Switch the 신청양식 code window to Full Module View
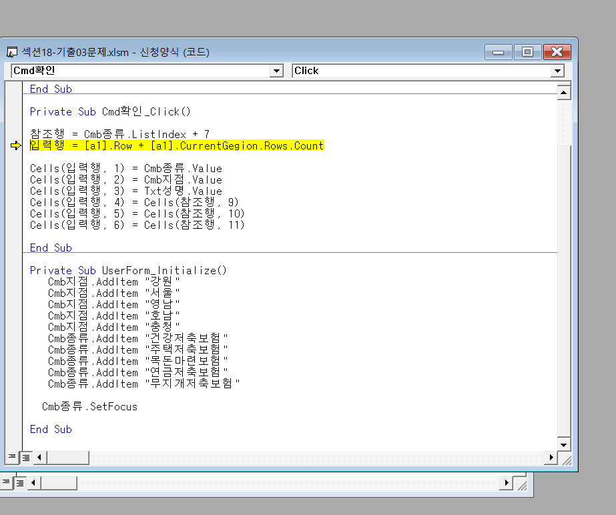Viewport: 616px width, 515px height. point(26,458)
